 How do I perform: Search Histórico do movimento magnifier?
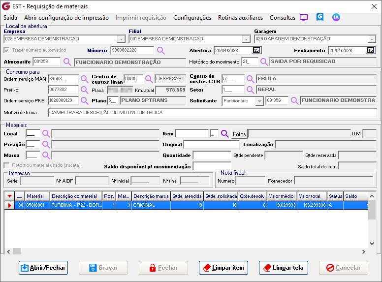pyautogui.click(x=264, y=62)
